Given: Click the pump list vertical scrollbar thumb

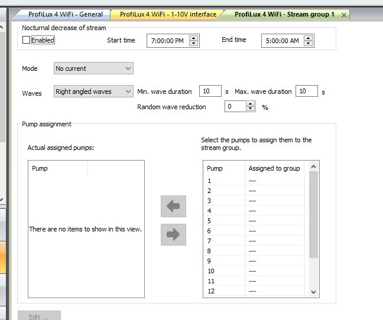Looking at the screenshot, I should (313, 215).
